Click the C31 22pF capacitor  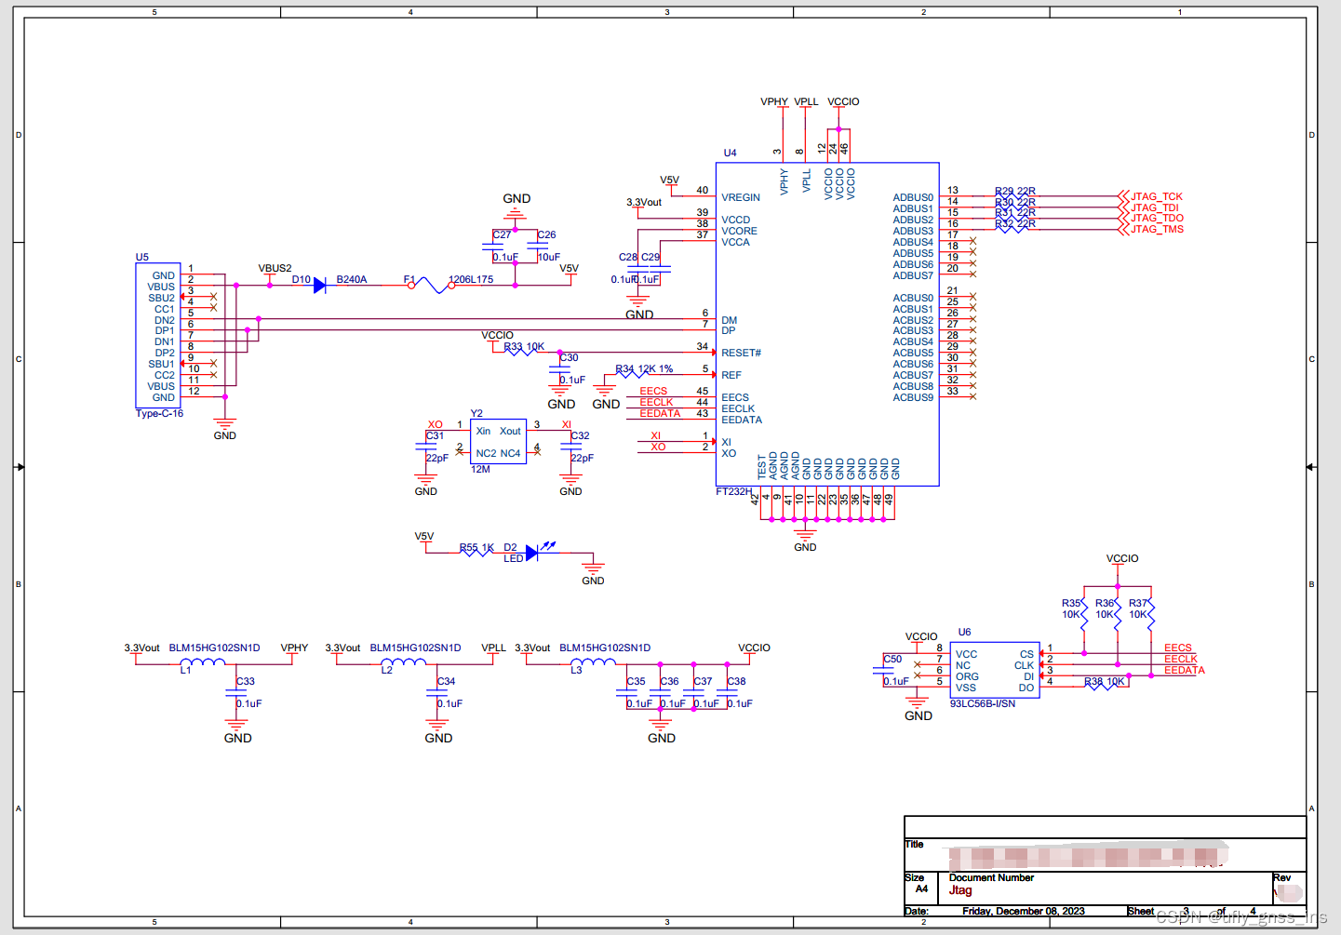426,447
